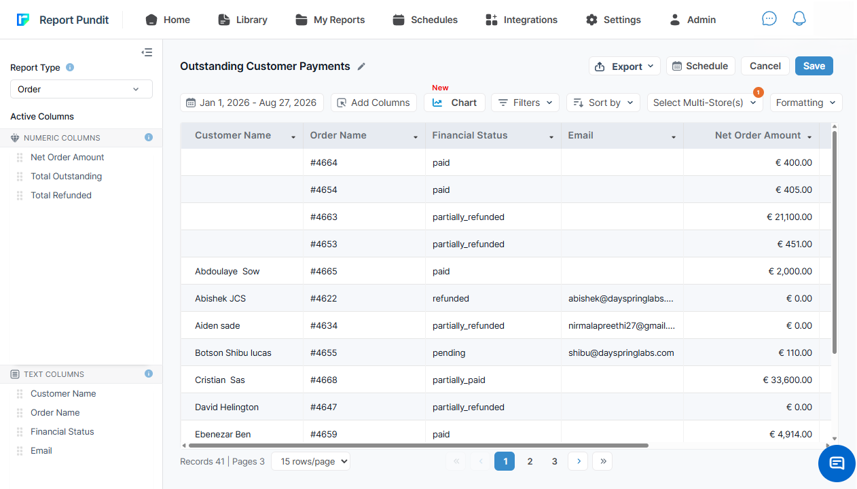Select current page 1 button

505,461
